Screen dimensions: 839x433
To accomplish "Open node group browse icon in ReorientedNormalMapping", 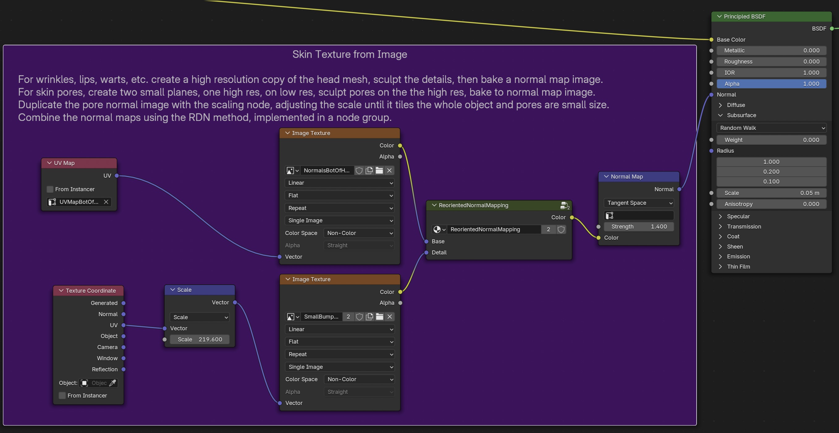I will 439,229.
